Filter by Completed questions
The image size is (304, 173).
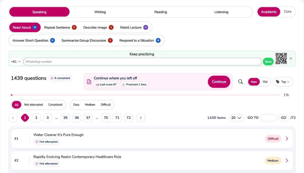coord(55,105)
